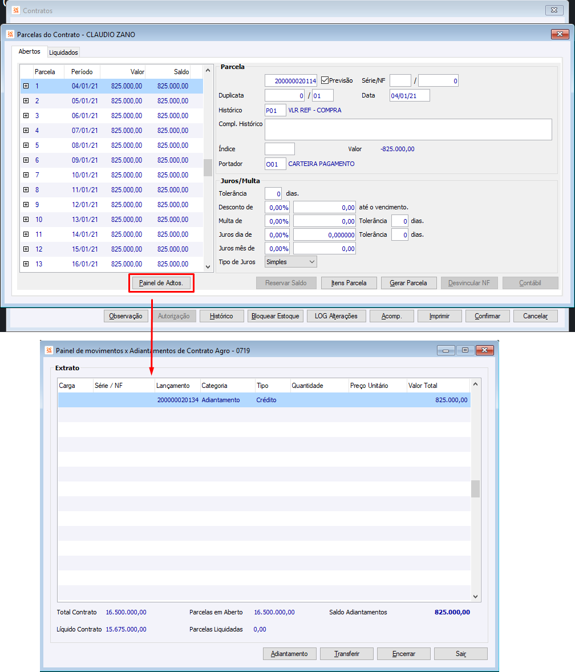This screenshot has height=672, width=575.
Task: Click the Painel de movimentos window icon
Action: click(49, 351)
